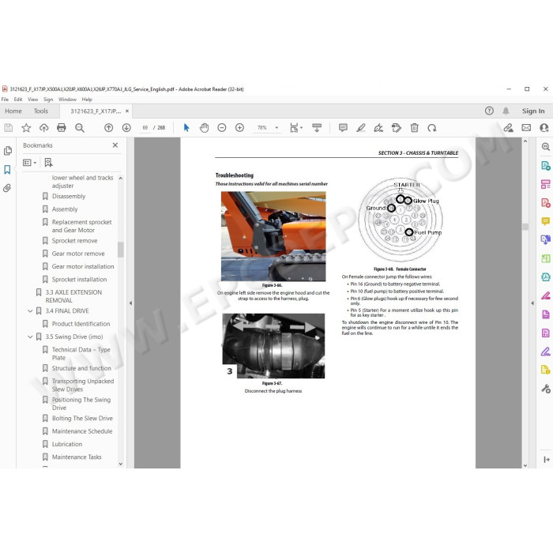Add a comment sticky note
553x553 pixels.
tap(343, 128)
